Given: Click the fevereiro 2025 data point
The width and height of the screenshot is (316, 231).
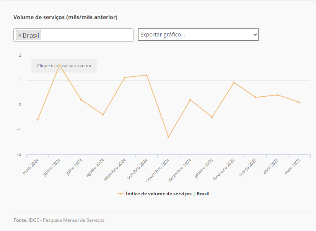Looking at the screenshot, I should [x=234, y=82].
